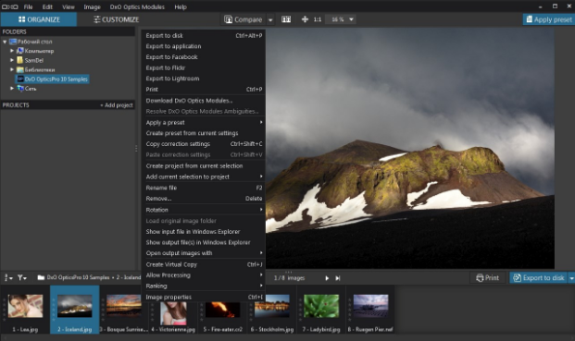Click the Compare button
The height and width of the screenshot is (341, 575).
pyautogui.click(x=244, y=19)
